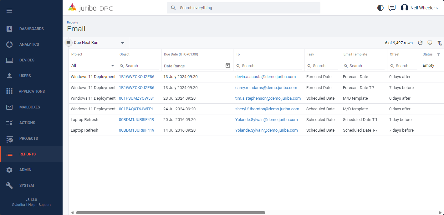Open Admin settings gear icon
The width and height of the screenshot is (444, 215).
[x=9, y=170]
